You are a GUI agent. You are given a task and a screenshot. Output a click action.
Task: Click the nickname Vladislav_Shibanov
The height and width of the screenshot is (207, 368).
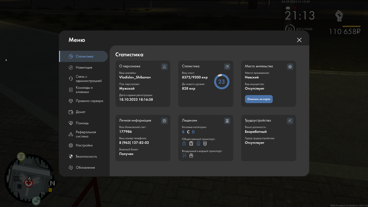(x=135, y=77)
